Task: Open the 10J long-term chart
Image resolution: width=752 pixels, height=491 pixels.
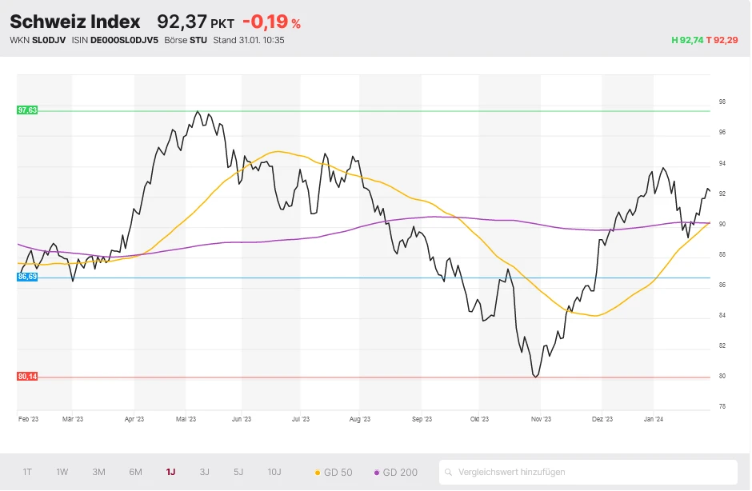Action: pyautogui.click(x=272, y=472)
